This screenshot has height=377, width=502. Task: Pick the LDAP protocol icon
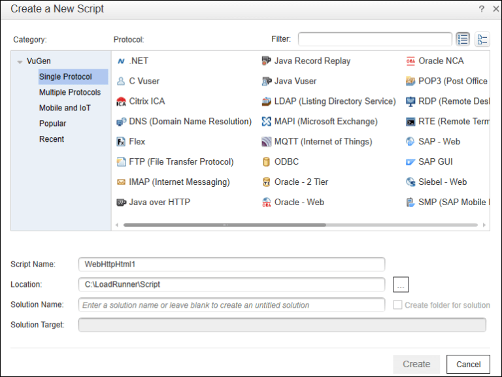point(267,101)
